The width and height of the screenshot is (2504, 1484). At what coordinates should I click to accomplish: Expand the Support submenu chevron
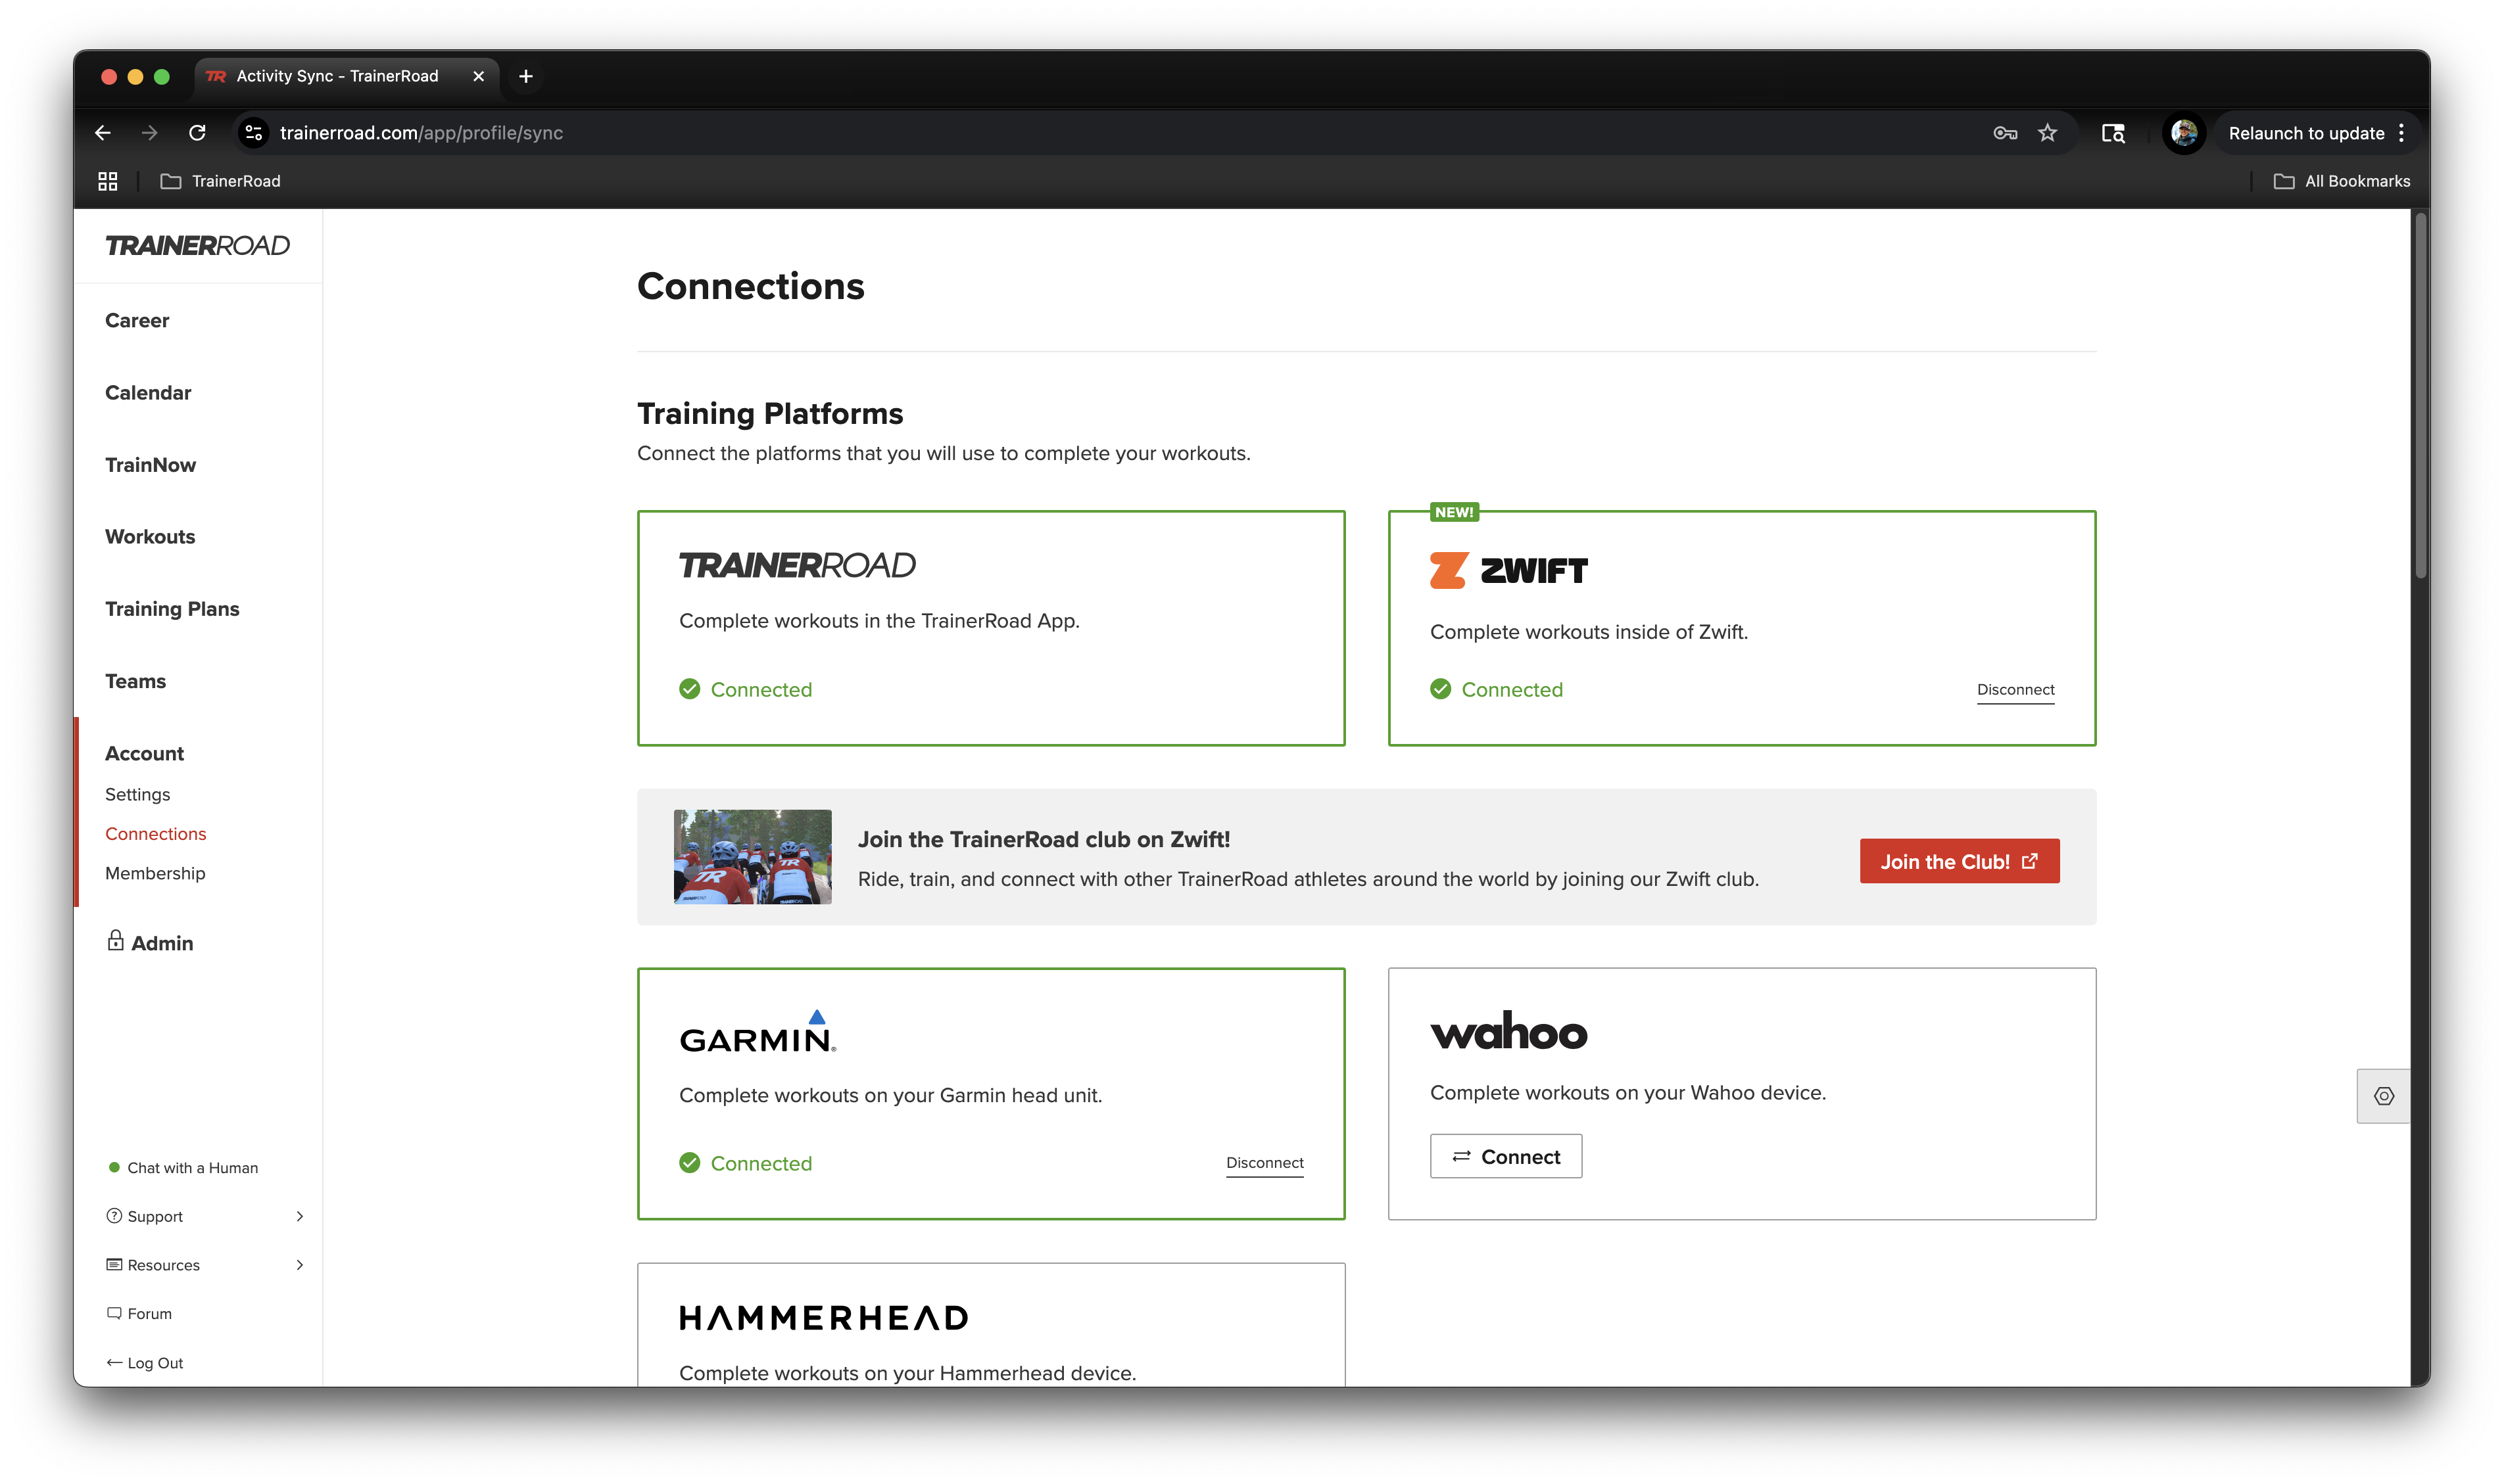(299, 1216)
